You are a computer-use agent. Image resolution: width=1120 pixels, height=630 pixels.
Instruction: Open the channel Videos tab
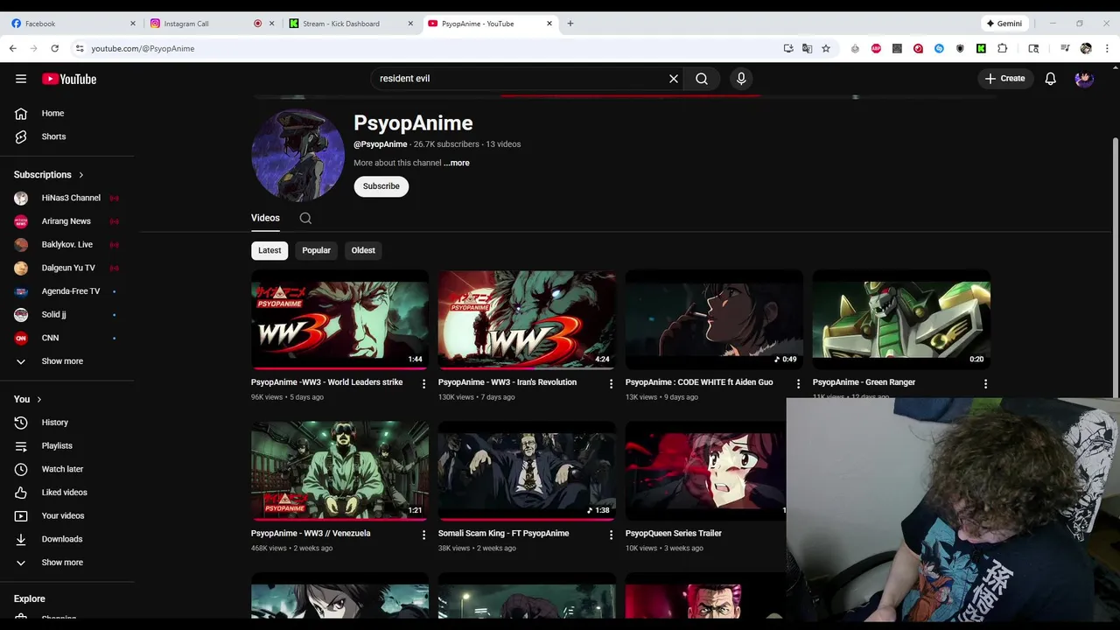(x=265, y=218)
